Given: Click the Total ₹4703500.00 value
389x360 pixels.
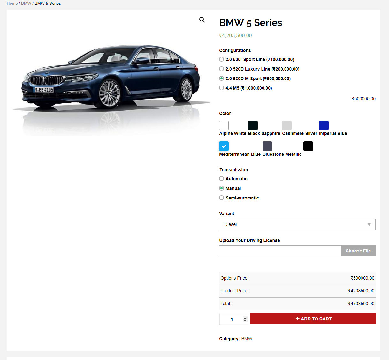Looking at the screenshot, I should 361,304.
